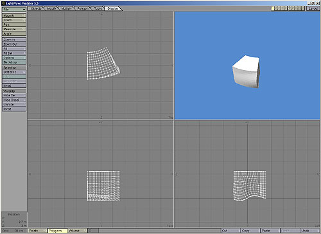The image size is (321, 234).
Task: Click the Cut button
Action: (230, 231)
